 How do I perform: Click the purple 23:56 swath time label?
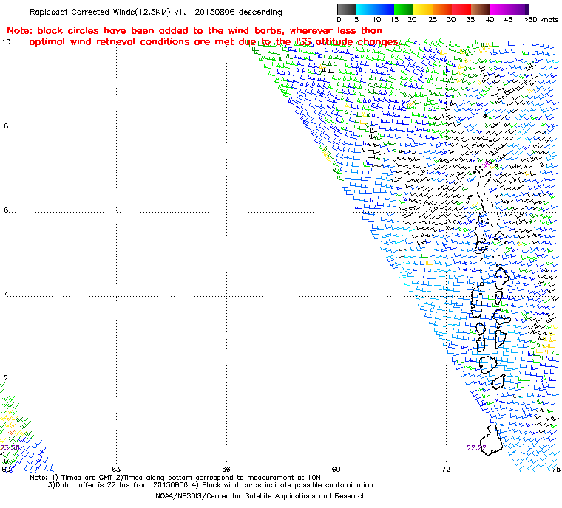[10, 448]
